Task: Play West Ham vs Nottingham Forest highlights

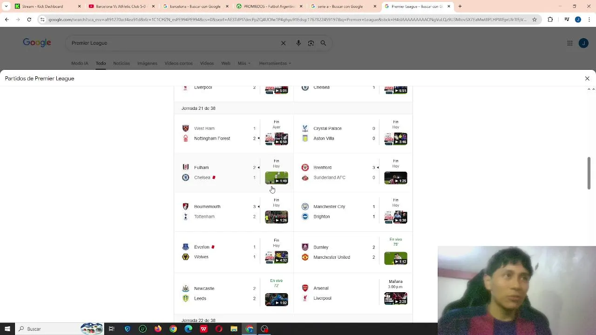Action: [277, 139]
